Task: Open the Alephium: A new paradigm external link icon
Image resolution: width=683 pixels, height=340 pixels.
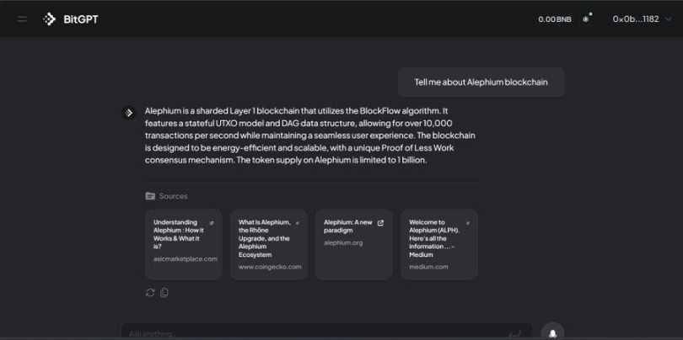Action: click(x=380, y=223)
